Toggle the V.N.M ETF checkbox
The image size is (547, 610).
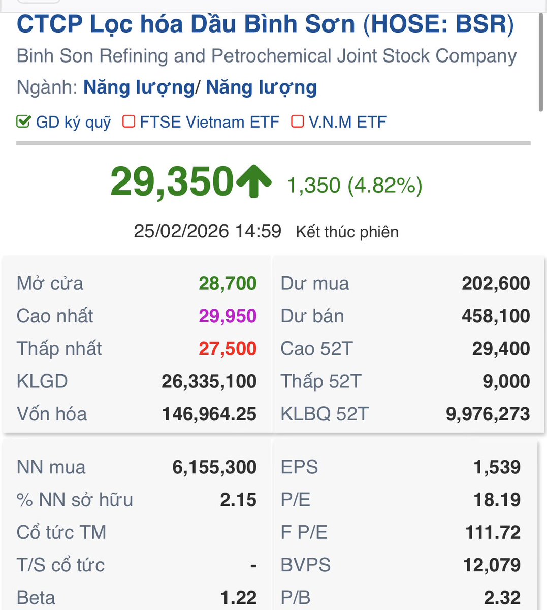click(298, 121)
